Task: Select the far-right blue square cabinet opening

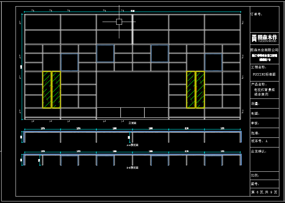Action: pyautogui.click(x=213, y=62)
